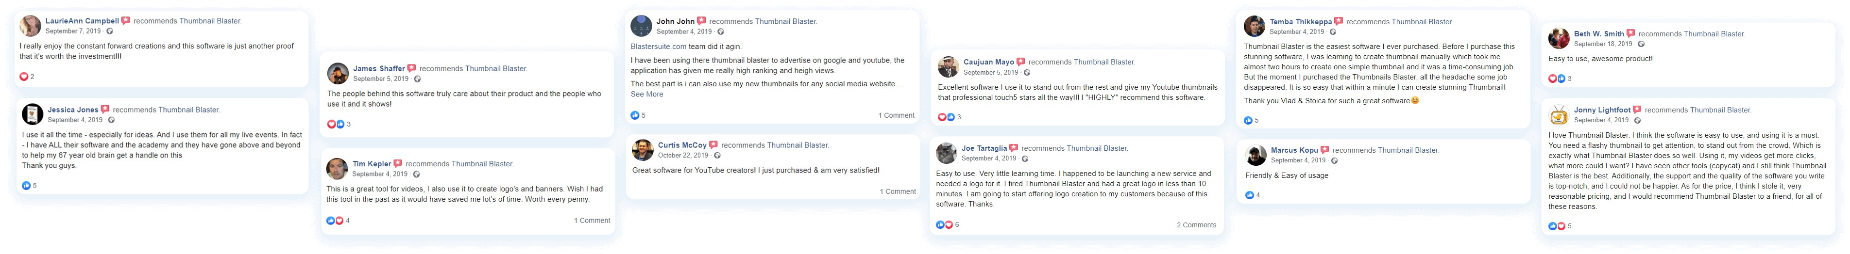The width and height of the screenshot is (1850, 254).
Task: Click the reaction icons under Tim Kepler's review
Action: click(335, 221)
